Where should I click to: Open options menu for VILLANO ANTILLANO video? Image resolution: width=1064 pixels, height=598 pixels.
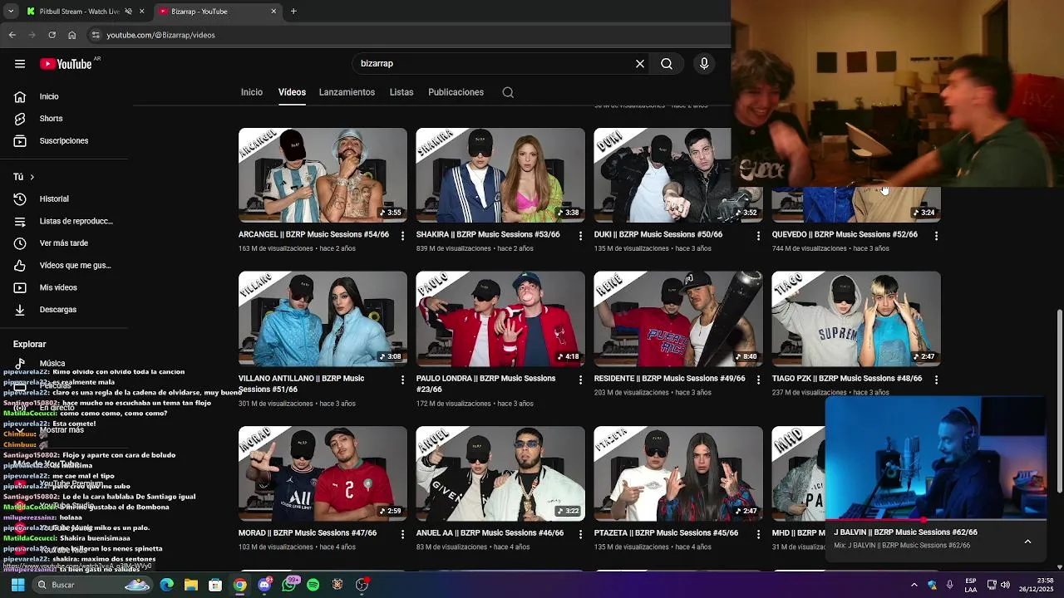click(x=402, y=380)
